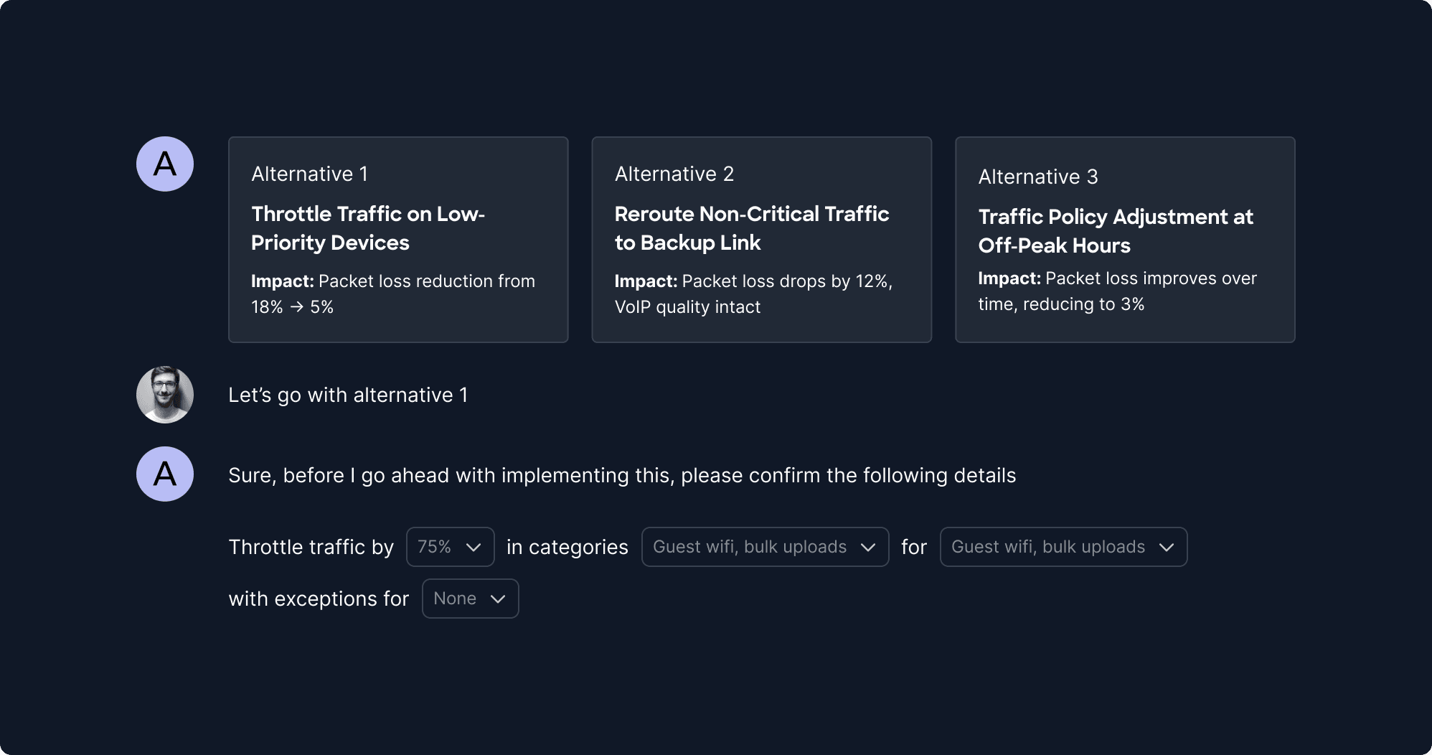This screenshot has height=755, width=1432.
Task: Click the Alternative 1 header label
Action: [x=309, y=174]
